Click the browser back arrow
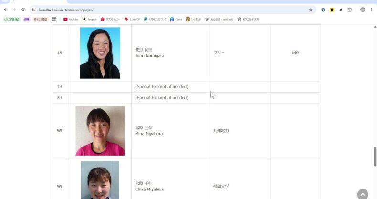The width and height of the screenshot is (377, 199). click(x=5, y=10)
